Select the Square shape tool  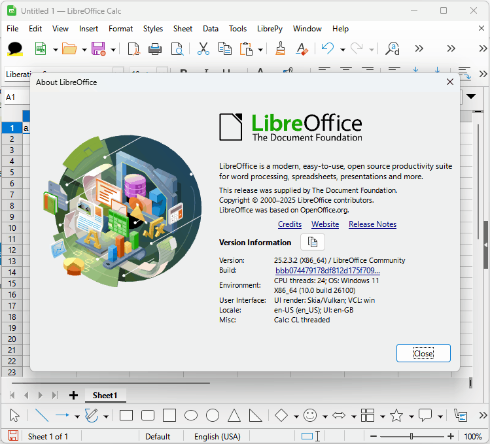tap(169, 416)
